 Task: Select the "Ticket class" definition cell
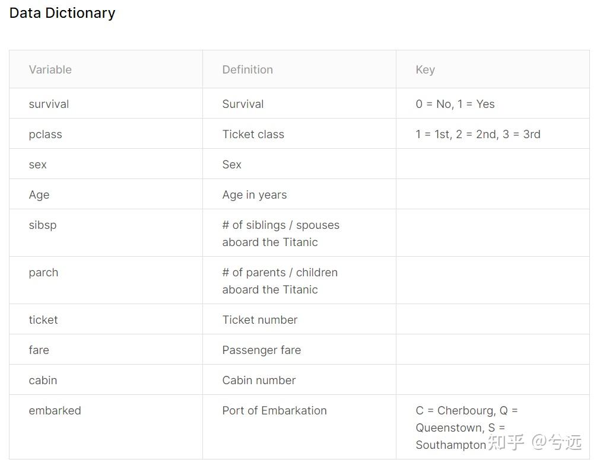pyautogui.click(x=253, y=134)
